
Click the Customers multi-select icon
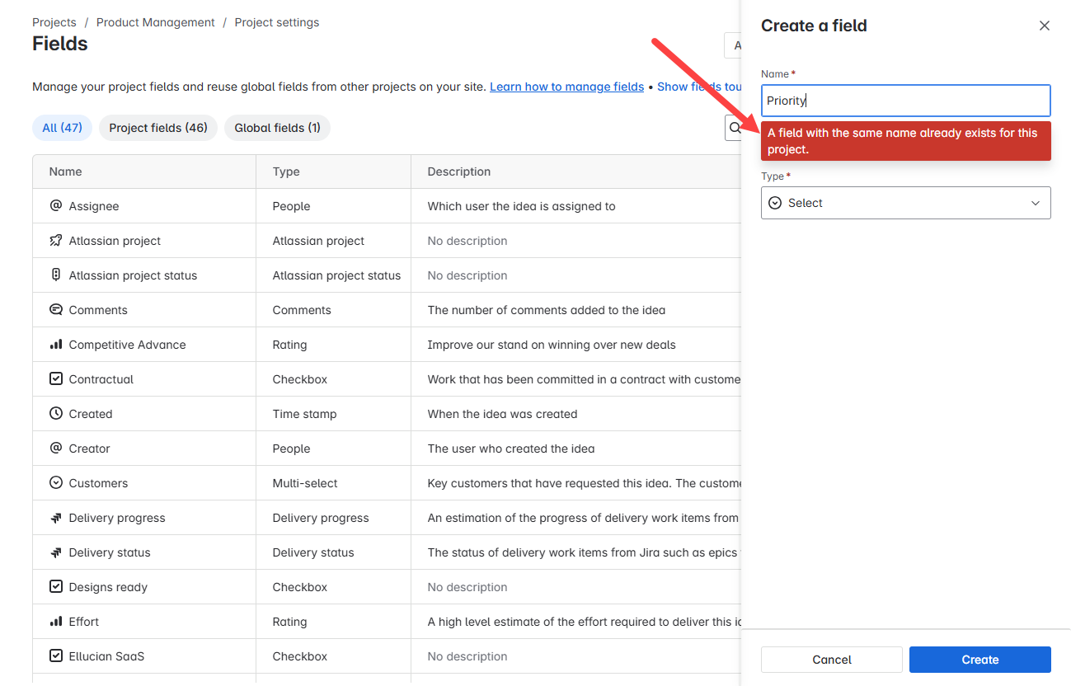coord(56,483)
